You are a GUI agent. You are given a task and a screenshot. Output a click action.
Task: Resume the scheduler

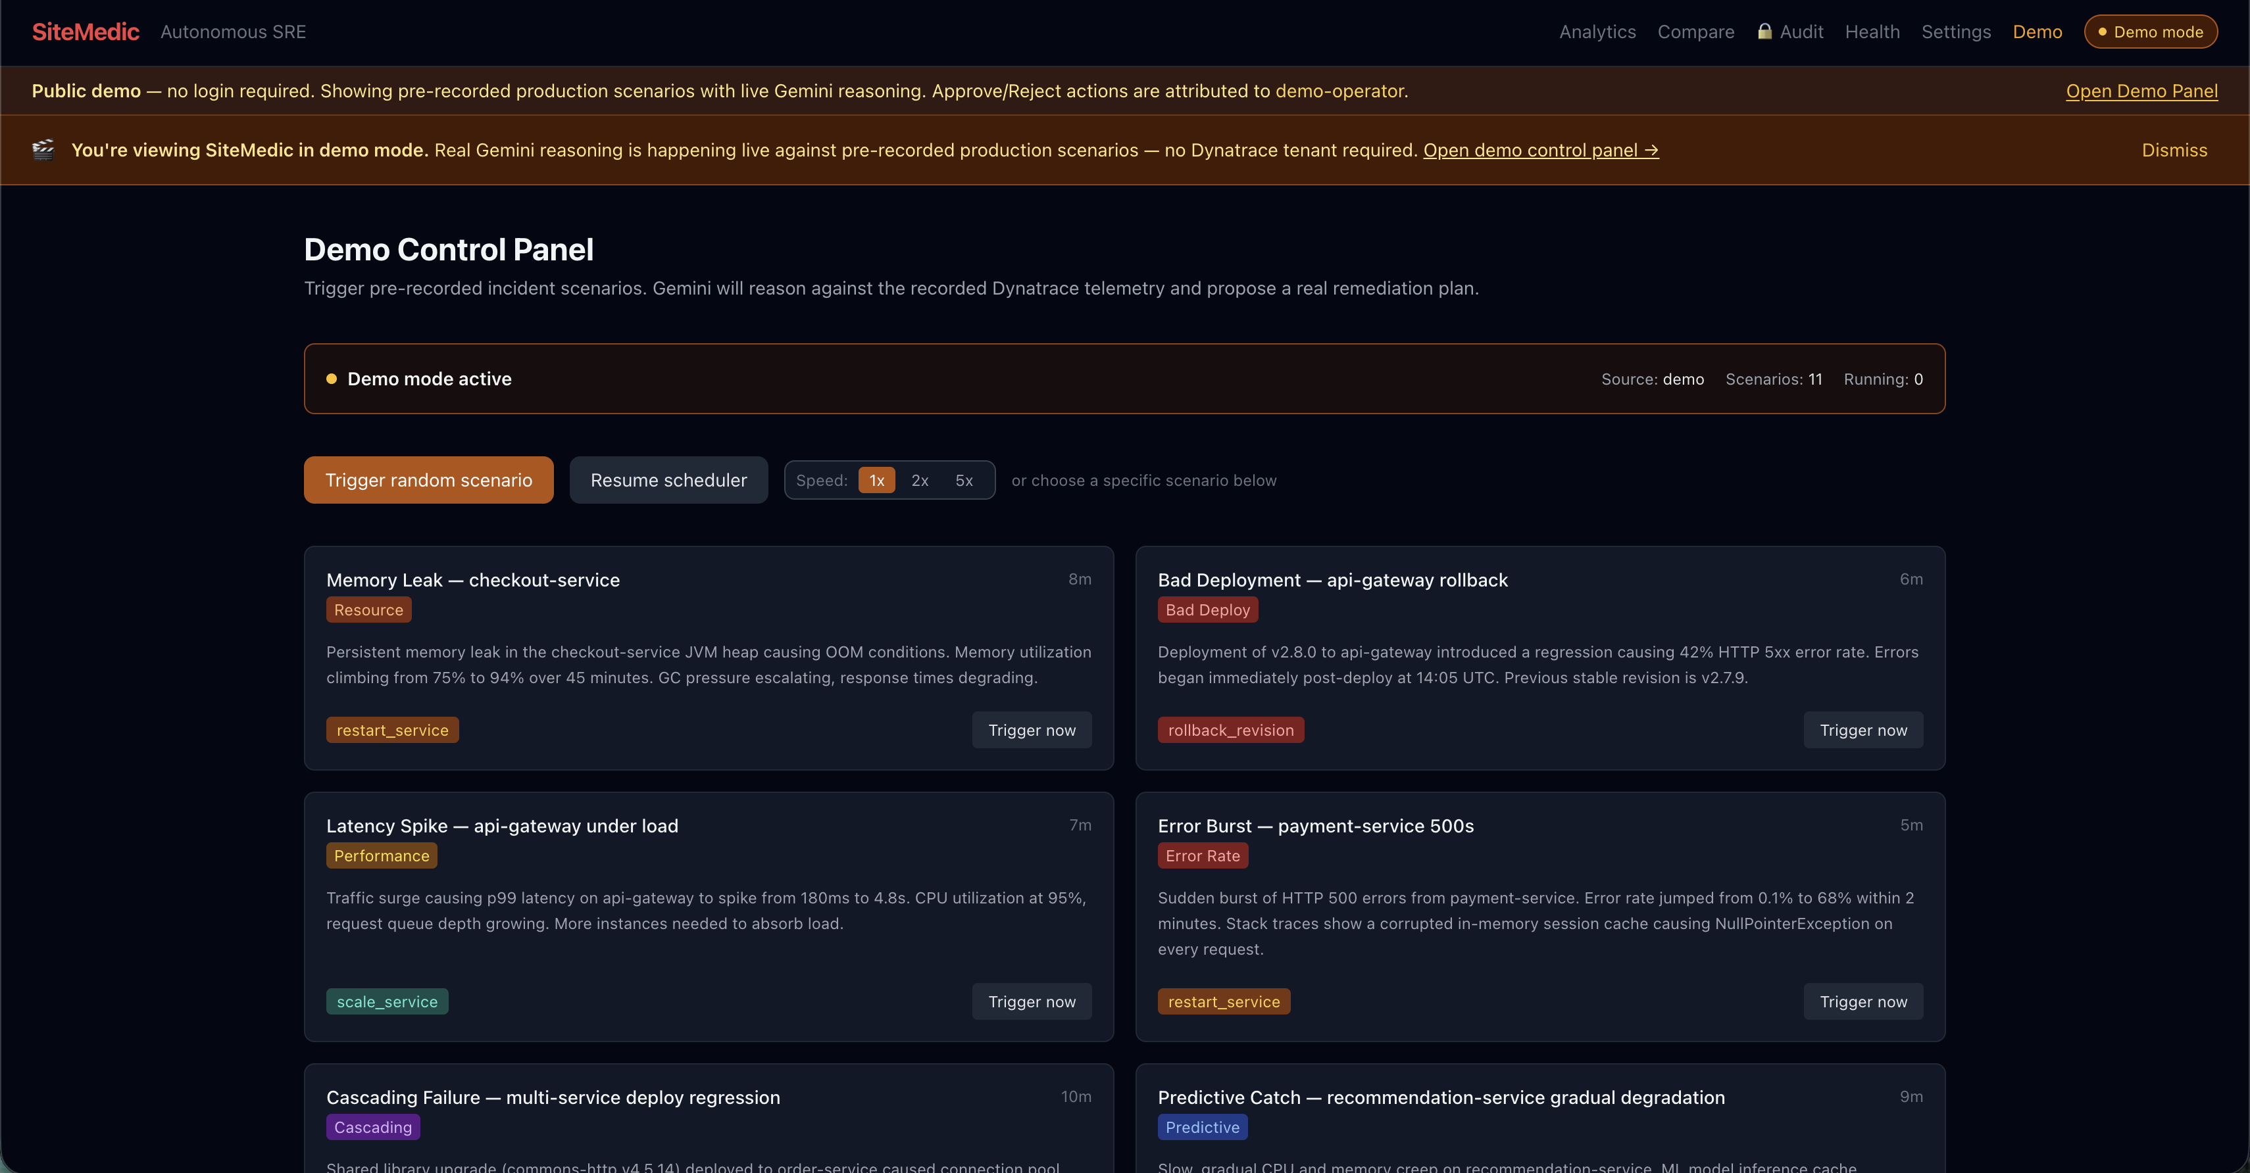[x=669, y=480]
